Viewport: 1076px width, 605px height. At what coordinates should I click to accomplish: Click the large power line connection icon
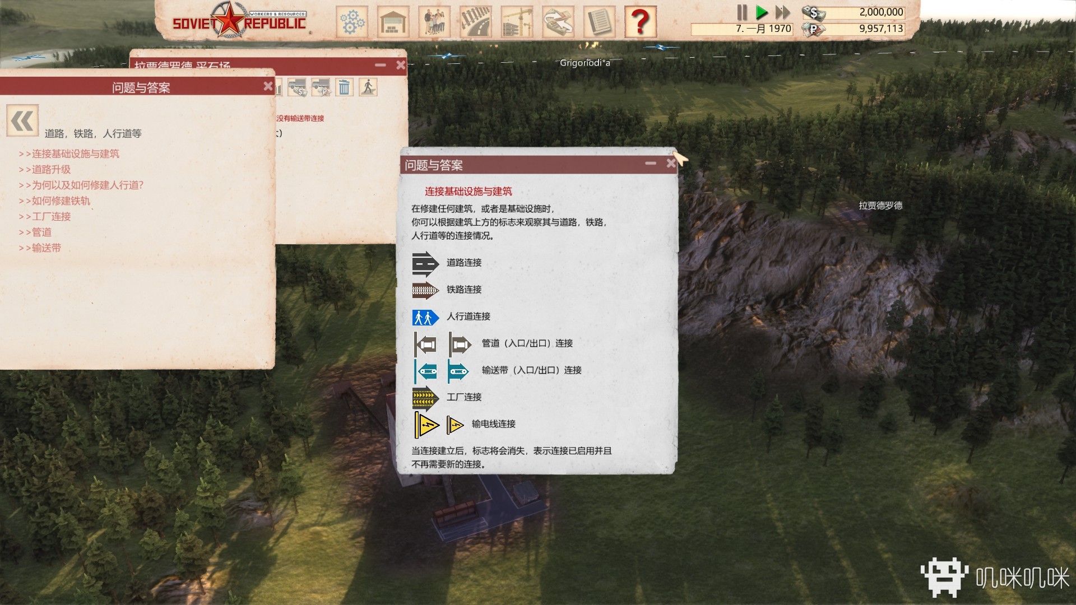[426, 425]
